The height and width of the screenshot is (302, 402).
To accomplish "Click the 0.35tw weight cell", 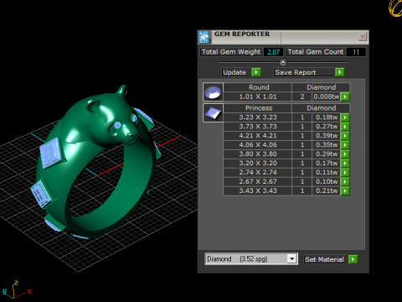I will tap(326, 145).
